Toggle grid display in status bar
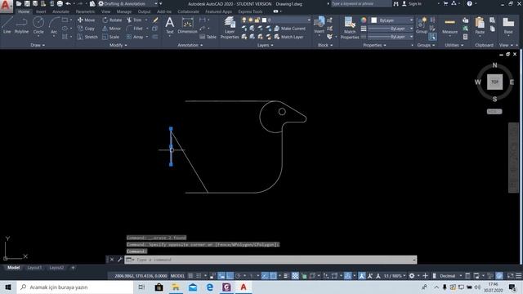The width and height of the screenshot is (523, 294). tap(190, 276)
